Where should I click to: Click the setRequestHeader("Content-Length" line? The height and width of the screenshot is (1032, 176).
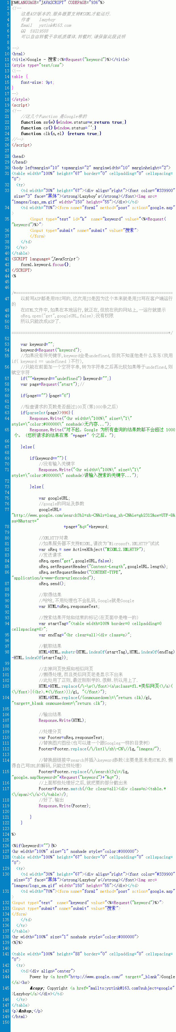click(x=103, y=567)
